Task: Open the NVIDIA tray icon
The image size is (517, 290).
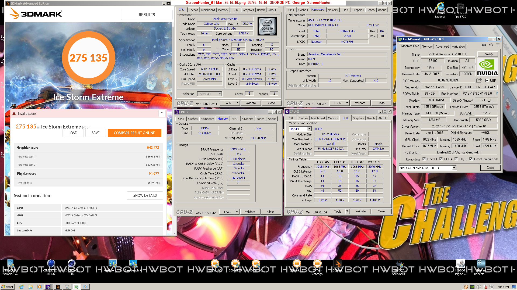Action: pyautogui.click(x=472, y=287)
